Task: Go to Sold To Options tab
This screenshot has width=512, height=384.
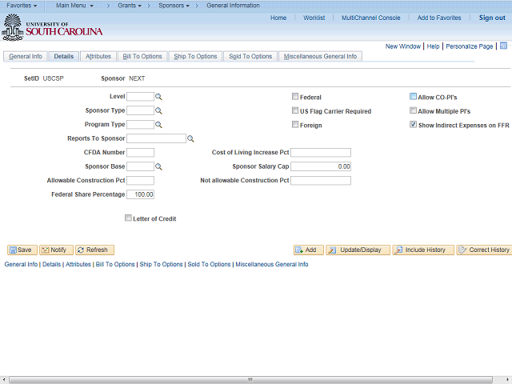Action: point(250,56)
